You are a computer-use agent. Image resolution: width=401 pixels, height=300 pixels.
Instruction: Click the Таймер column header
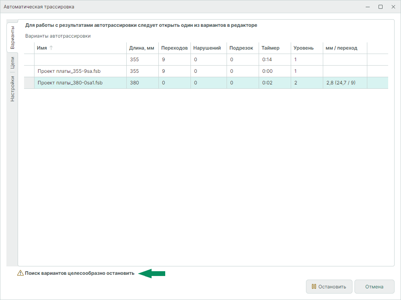[270, 48]
